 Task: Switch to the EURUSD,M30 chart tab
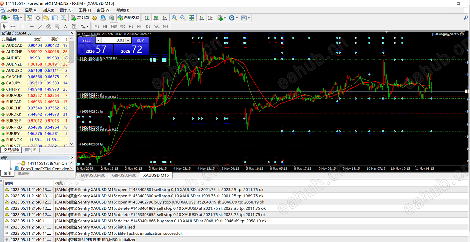click(x=93, y=175)
